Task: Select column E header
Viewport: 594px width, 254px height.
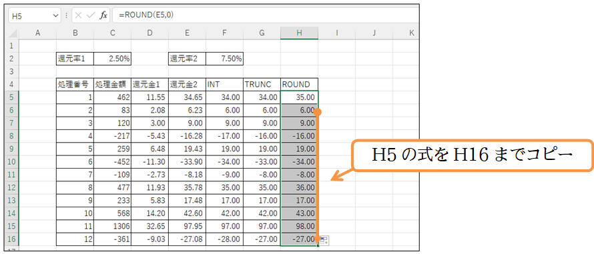Action: pos(187,33)
